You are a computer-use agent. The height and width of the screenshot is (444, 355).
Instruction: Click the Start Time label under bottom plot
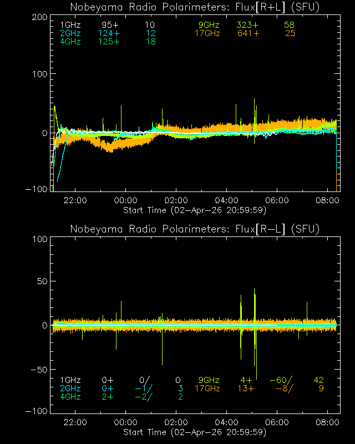click(x=195, y=432)
